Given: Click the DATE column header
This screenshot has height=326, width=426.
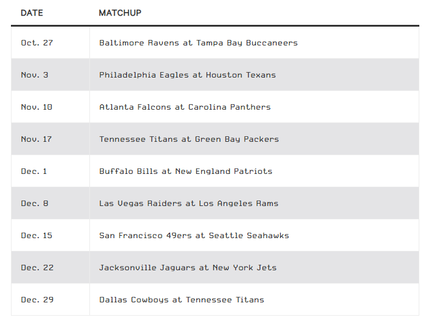Looking at the screenshot, I should [x=32, y=13].
